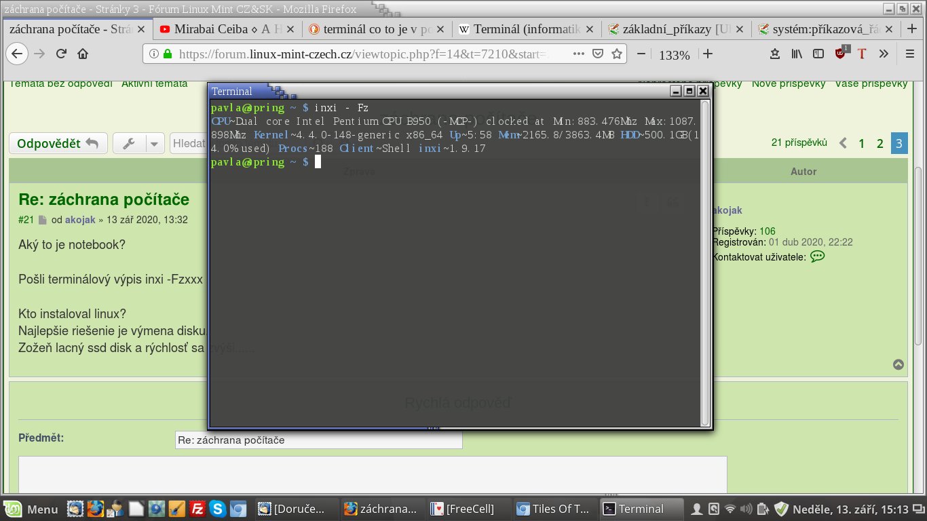The image size is (927, 521).
Task: Expand the Firefox toolbar overflow chevron
Action: click(884, 54)
